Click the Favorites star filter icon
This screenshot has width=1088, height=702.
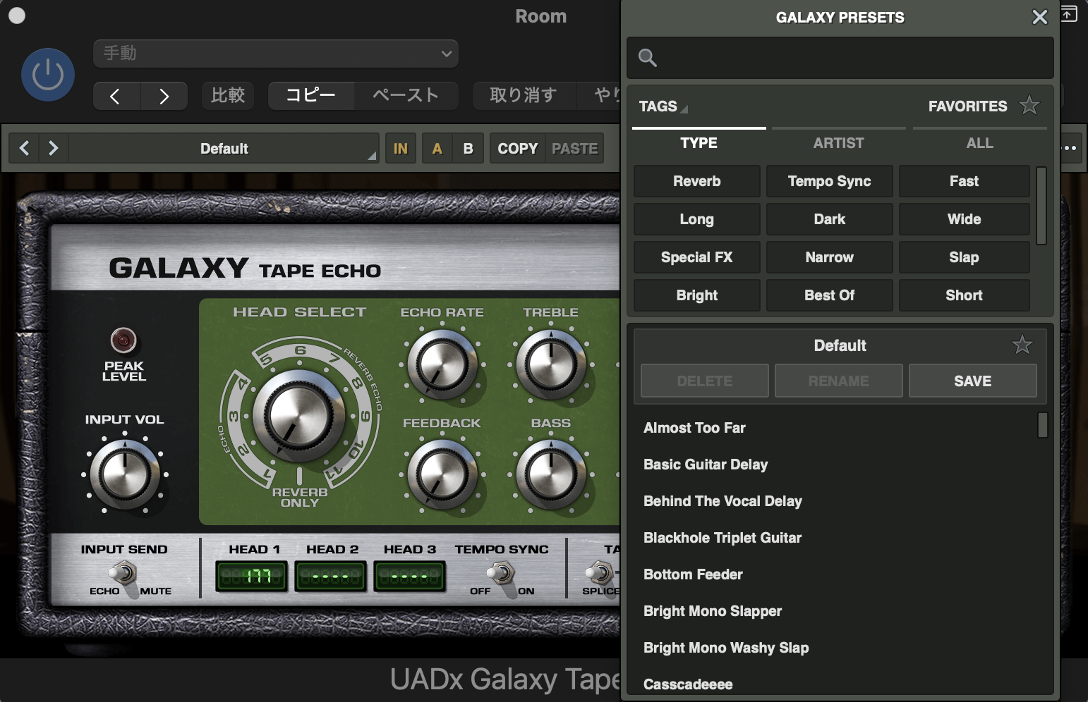[x=1029, y=106]
